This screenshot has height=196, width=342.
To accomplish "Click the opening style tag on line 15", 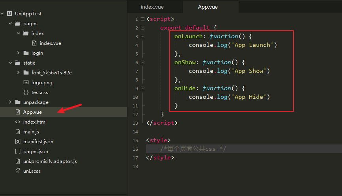I will [x=158, y=141].
